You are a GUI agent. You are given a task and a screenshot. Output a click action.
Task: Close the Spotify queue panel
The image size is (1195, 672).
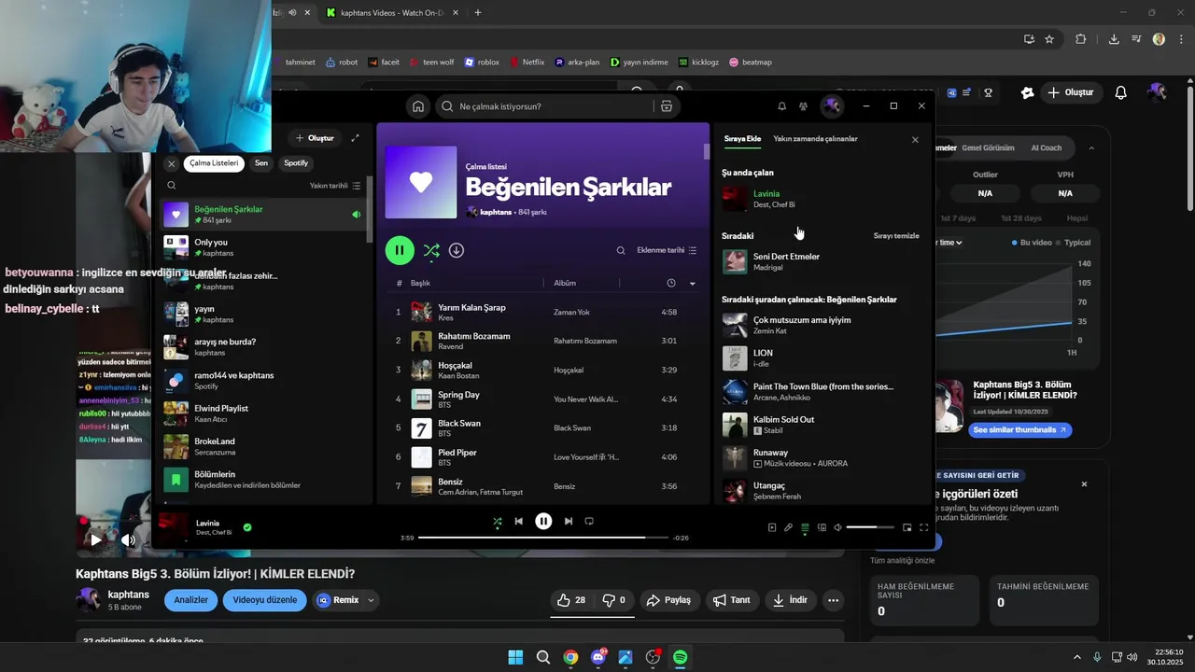[915, 140]
